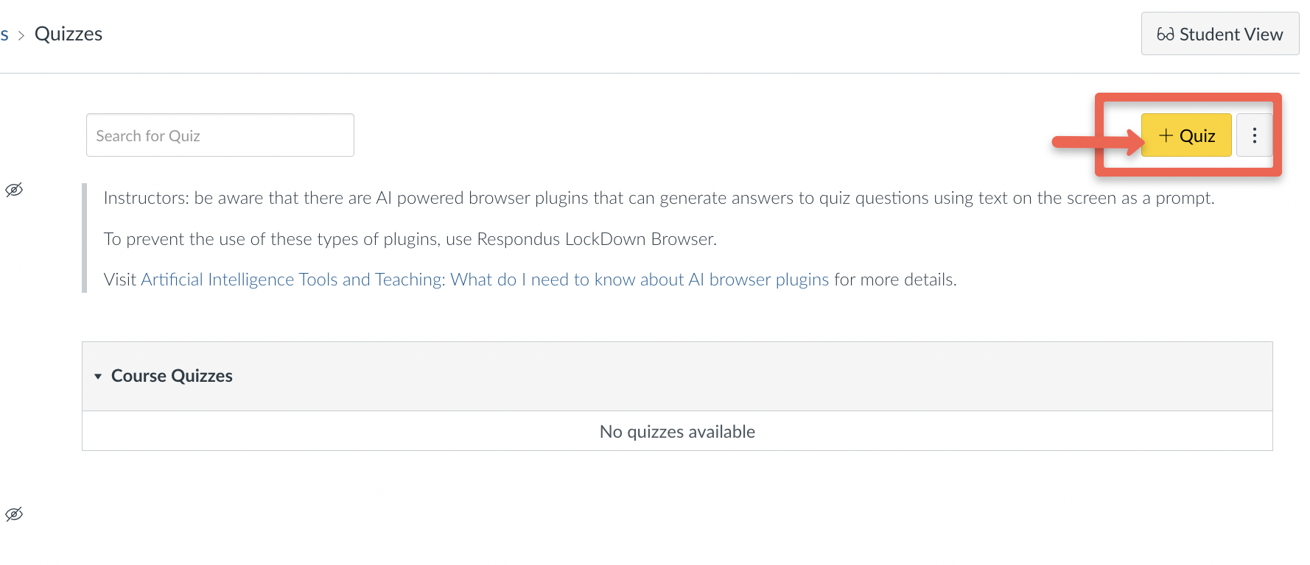This screenshot has width=1310, height=565.
Task: Create a new quiz with the Quiz button
Action: coord(1186,135)
